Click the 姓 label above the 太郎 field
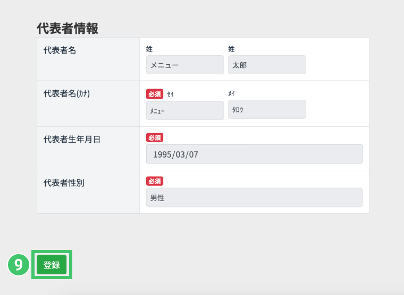 tap(231, 49)
